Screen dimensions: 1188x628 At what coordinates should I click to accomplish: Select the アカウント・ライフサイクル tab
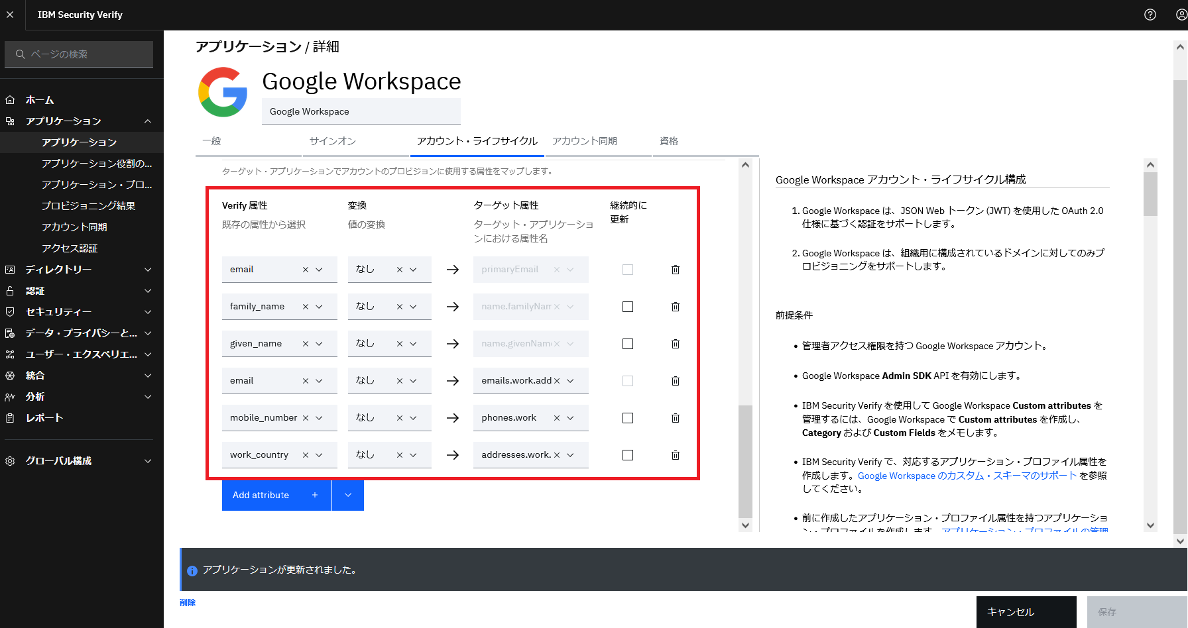(x=477, y=141)
